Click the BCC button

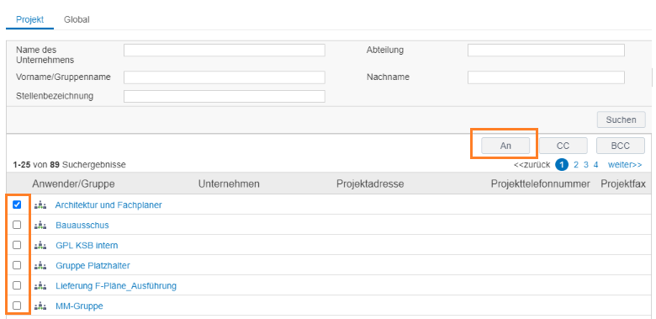621,146
